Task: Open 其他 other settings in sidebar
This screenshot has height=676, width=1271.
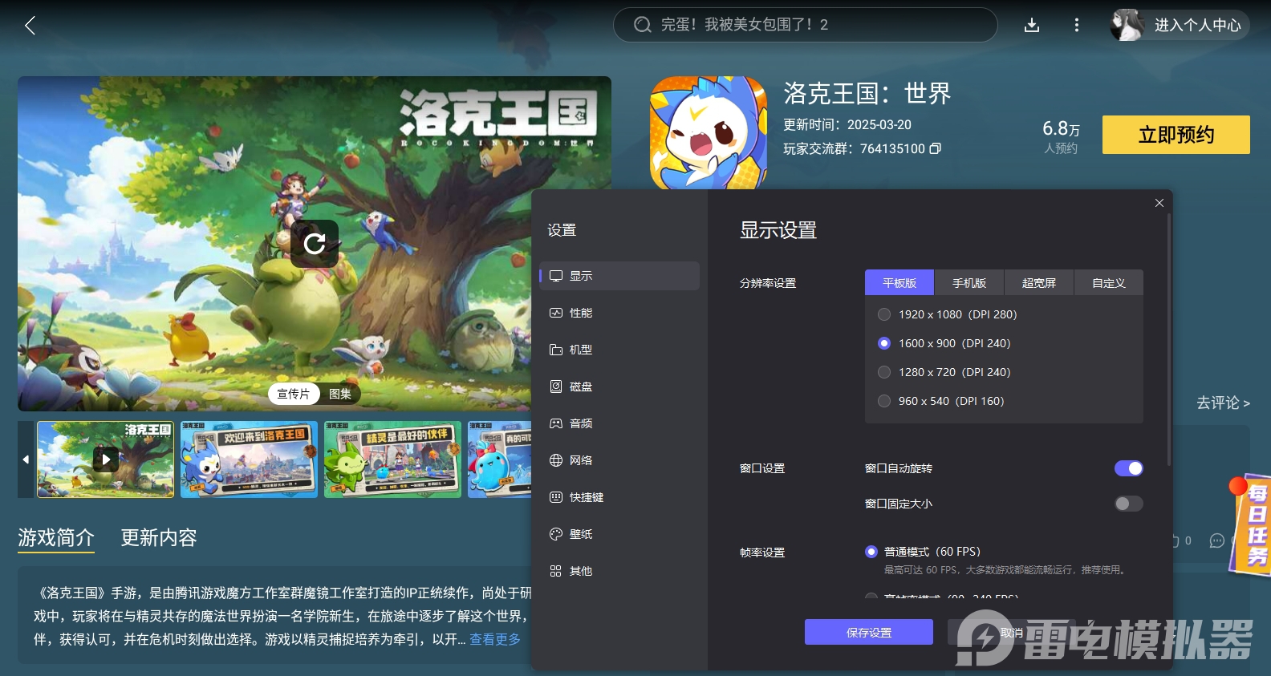Action: point(619,571)
